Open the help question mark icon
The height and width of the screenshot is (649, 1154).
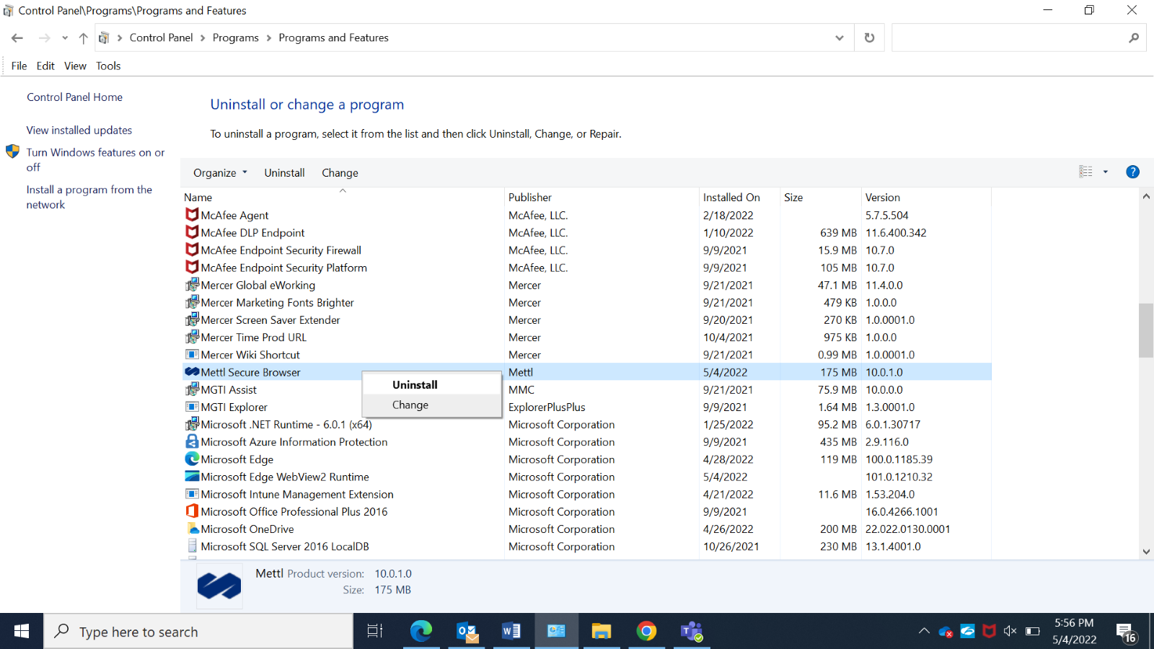(x=1132, y=172)
